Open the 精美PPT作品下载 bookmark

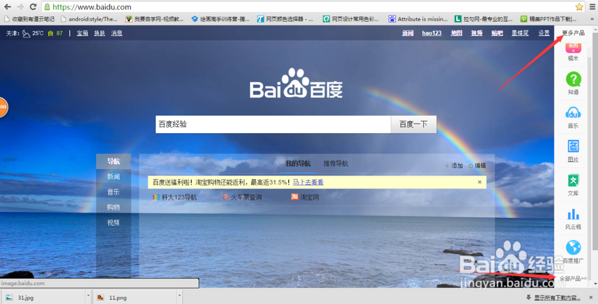[549, 19]
